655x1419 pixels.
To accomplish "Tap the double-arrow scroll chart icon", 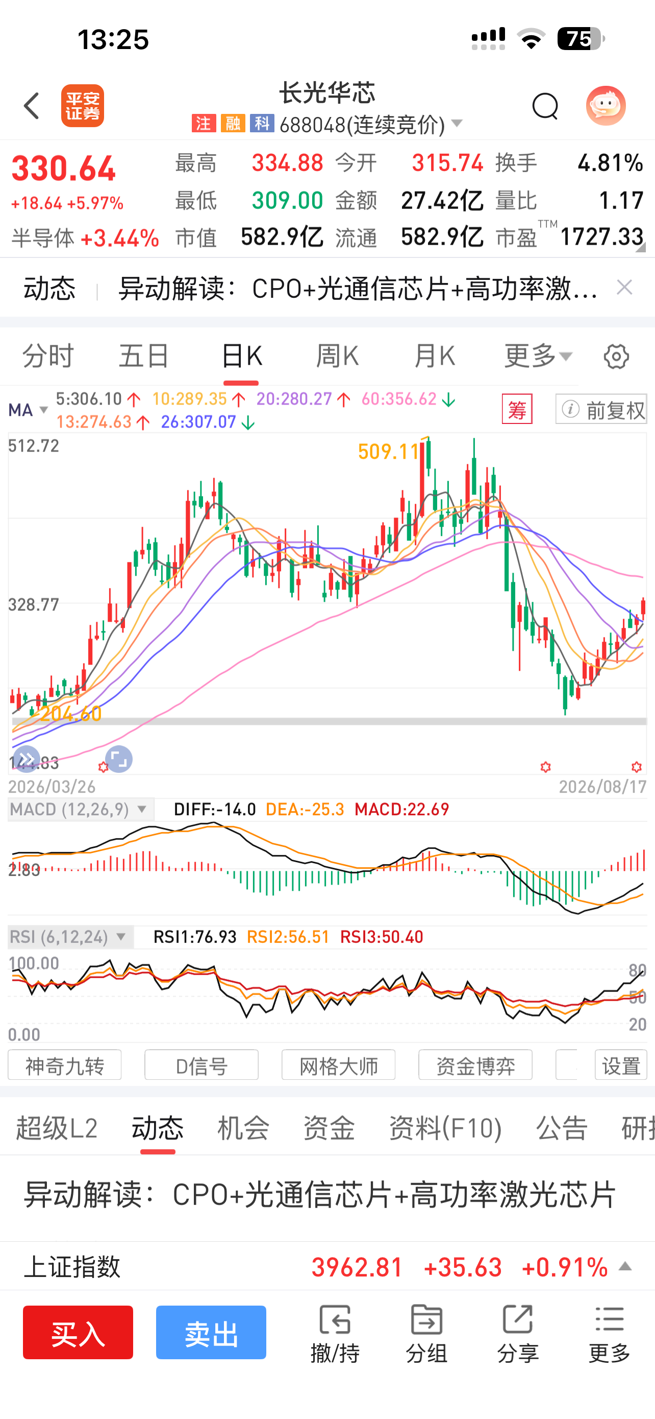I will 27,759.
